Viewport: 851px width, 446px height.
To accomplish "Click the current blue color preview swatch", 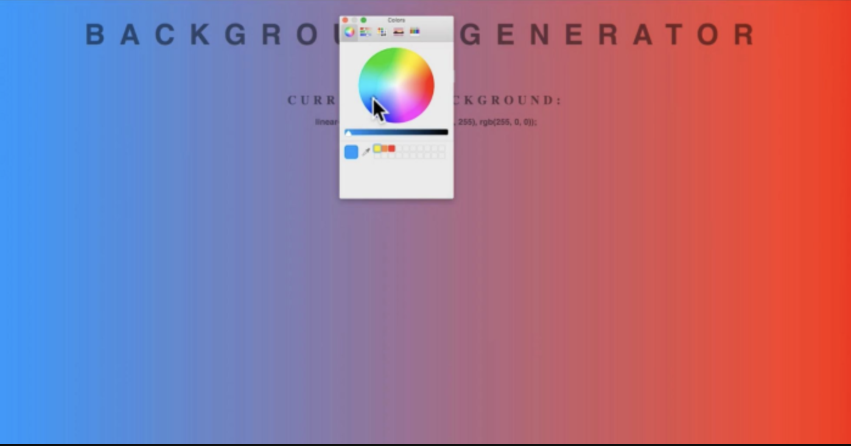I will [x=351, y=152].
